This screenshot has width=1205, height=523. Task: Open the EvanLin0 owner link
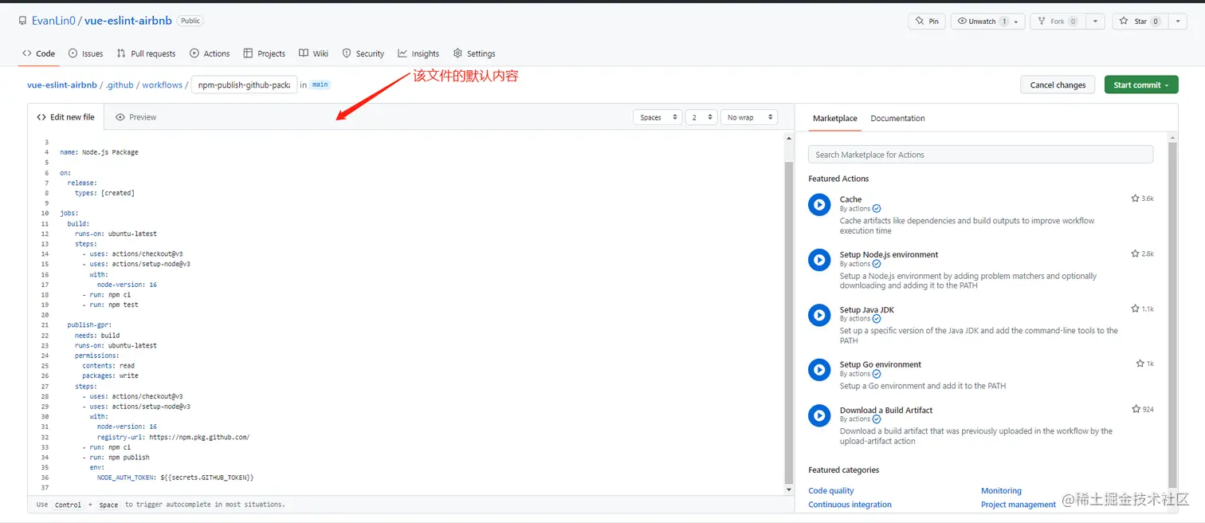(x=53, y=21)
